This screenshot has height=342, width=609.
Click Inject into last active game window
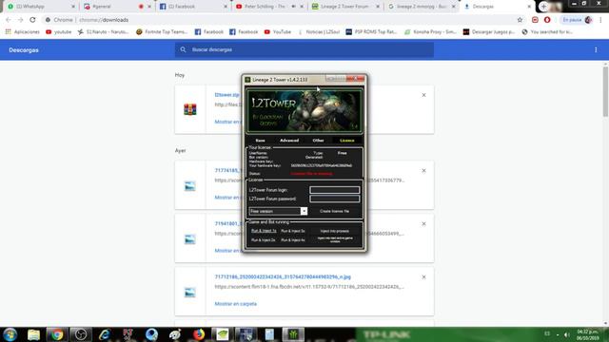point(335,239)
